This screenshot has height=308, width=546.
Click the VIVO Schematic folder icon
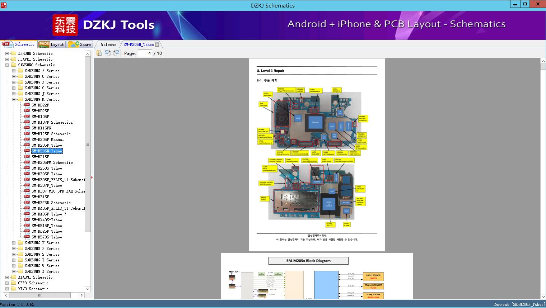14,289
